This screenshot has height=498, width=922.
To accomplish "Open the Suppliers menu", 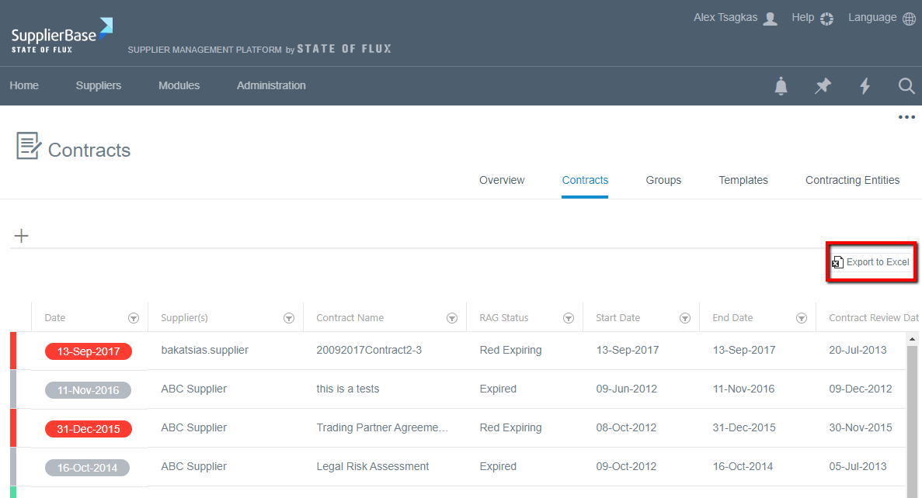I will [x=99, y=85].
